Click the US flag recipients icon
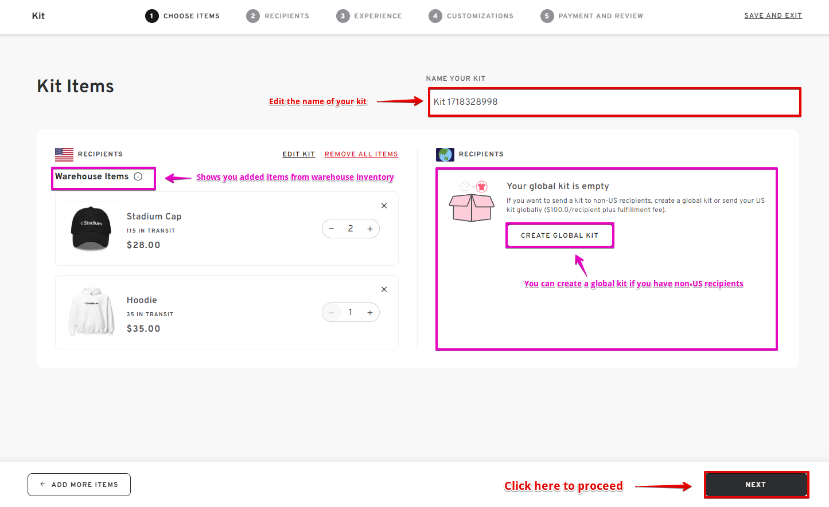This screenshot has width=829, height=507. click(x=63, y=154)
